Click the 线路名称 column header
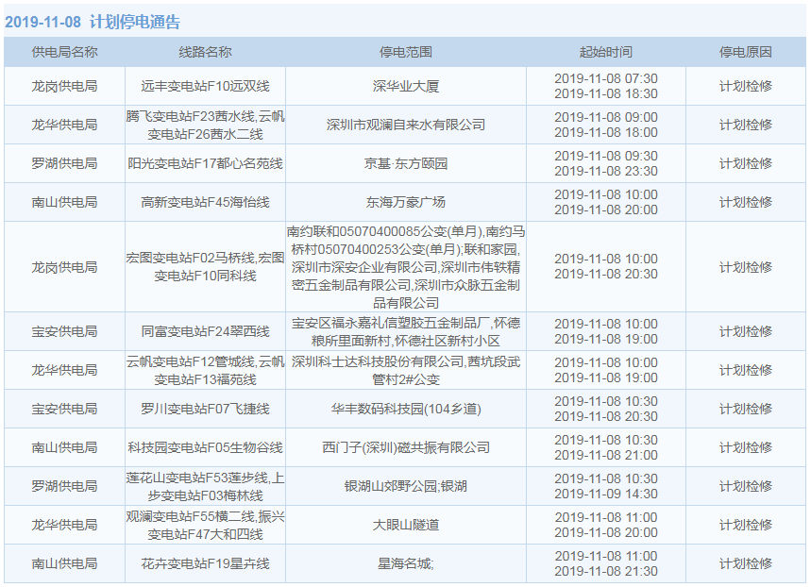 coord(205,52)
